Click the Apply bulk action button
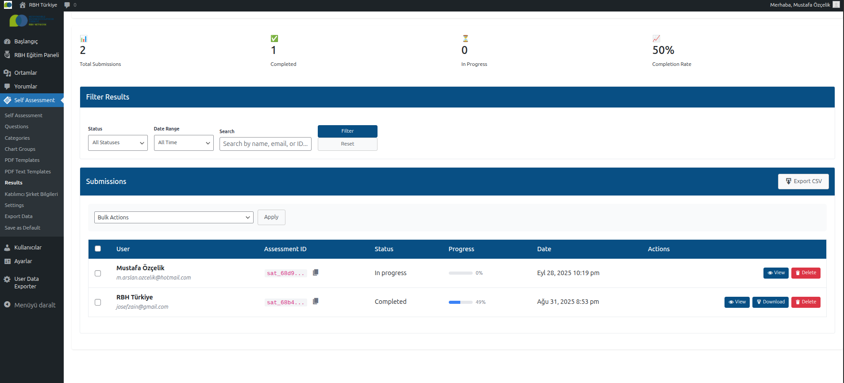844x383 pixels. [x=271, y=217]
